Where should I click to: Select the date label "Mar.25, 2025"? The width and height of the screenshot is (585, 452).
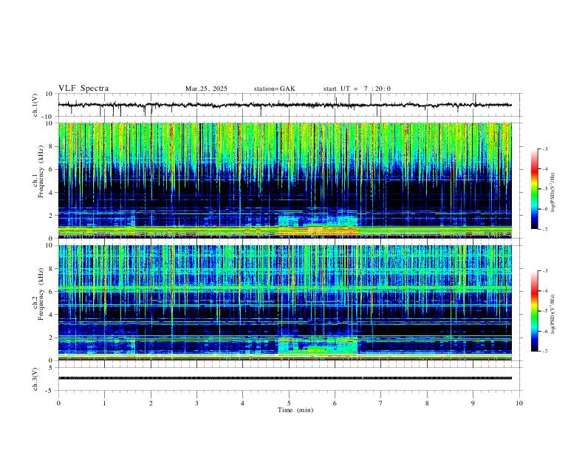point(206,89)
